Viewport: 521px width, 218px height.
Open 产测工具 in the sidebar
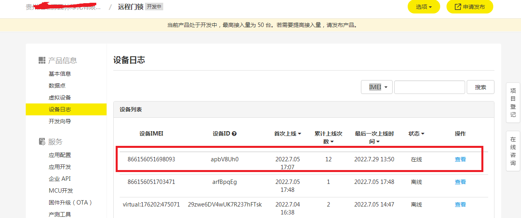(x=60, y=214)
